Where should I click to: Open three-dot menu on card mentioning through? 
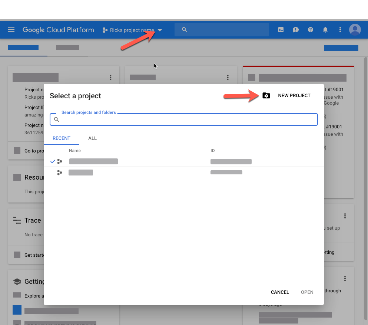[345, 279]
